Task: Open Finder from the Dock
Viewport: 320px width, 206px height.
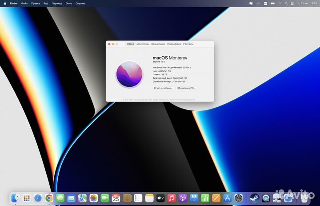Action: (x=15, y=198)
